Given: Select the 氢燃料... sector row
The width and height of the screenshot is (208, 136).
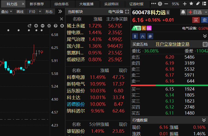Looking at the screenshot, I should [x=98, y=53].
